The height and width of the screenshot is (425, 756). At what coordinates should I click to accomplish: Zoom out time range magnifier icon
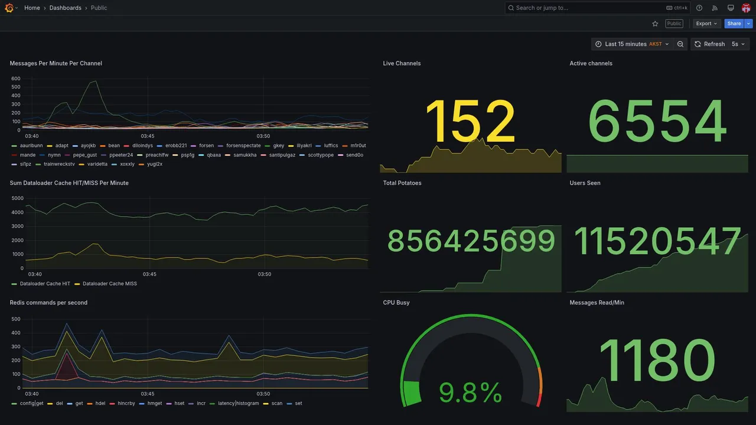pyautogui.click(x=680, y=44)
